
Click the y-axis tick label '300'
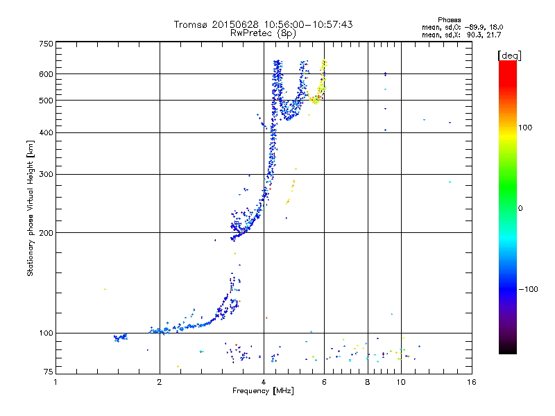pyautogui.click(x=46, y=175)
